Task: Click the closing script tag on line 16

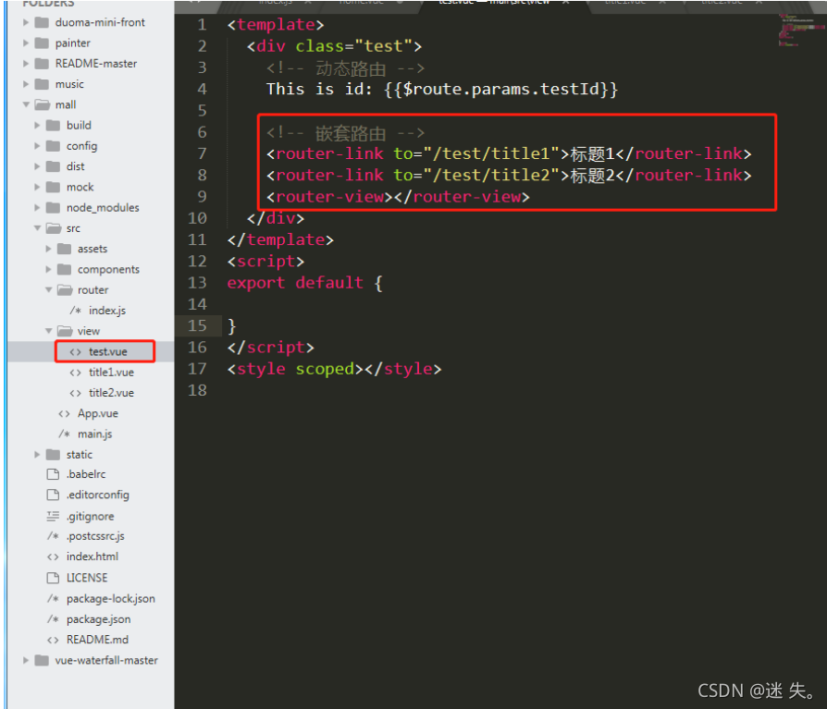Action: pyautogui.click(x=270, y=348)
